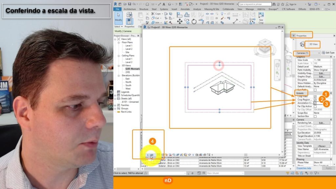Select Level 2 under Floor Plans
Image resolution: width=336 pixels, height=189 pixels.
click(129, 49)
